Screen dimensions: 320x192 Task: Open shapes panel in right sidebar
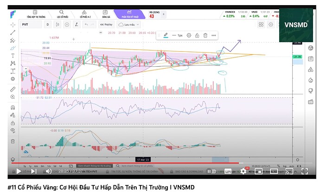pyautogui.click(x=311, y=70)
